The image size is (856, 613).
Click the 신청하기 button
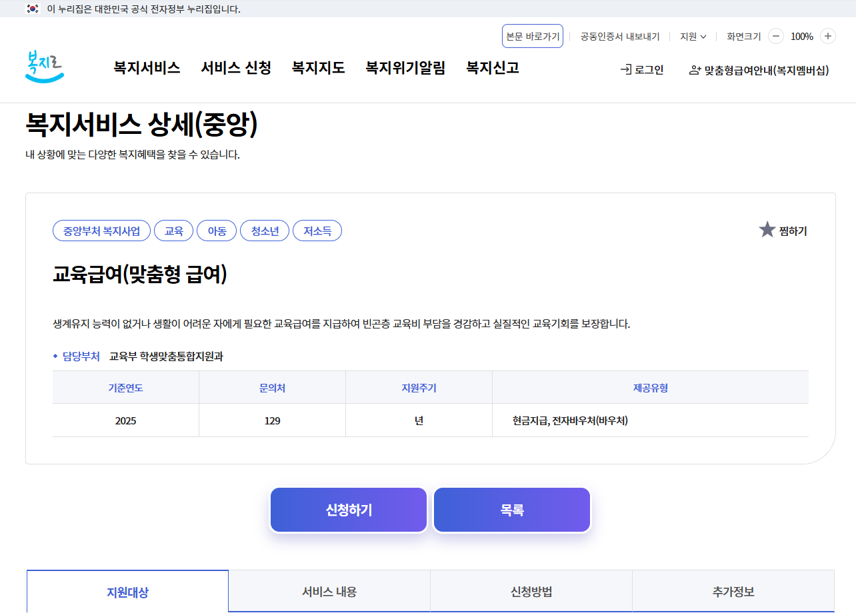348,509
